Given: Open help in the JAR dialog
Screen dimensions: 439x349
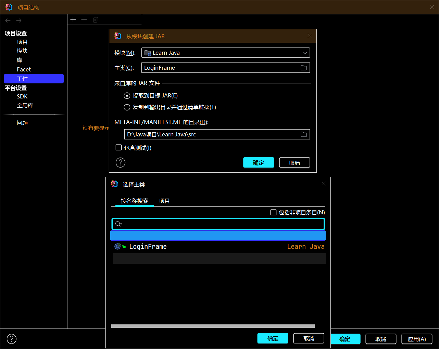Looking at the screenshot, I should (121, 162).
